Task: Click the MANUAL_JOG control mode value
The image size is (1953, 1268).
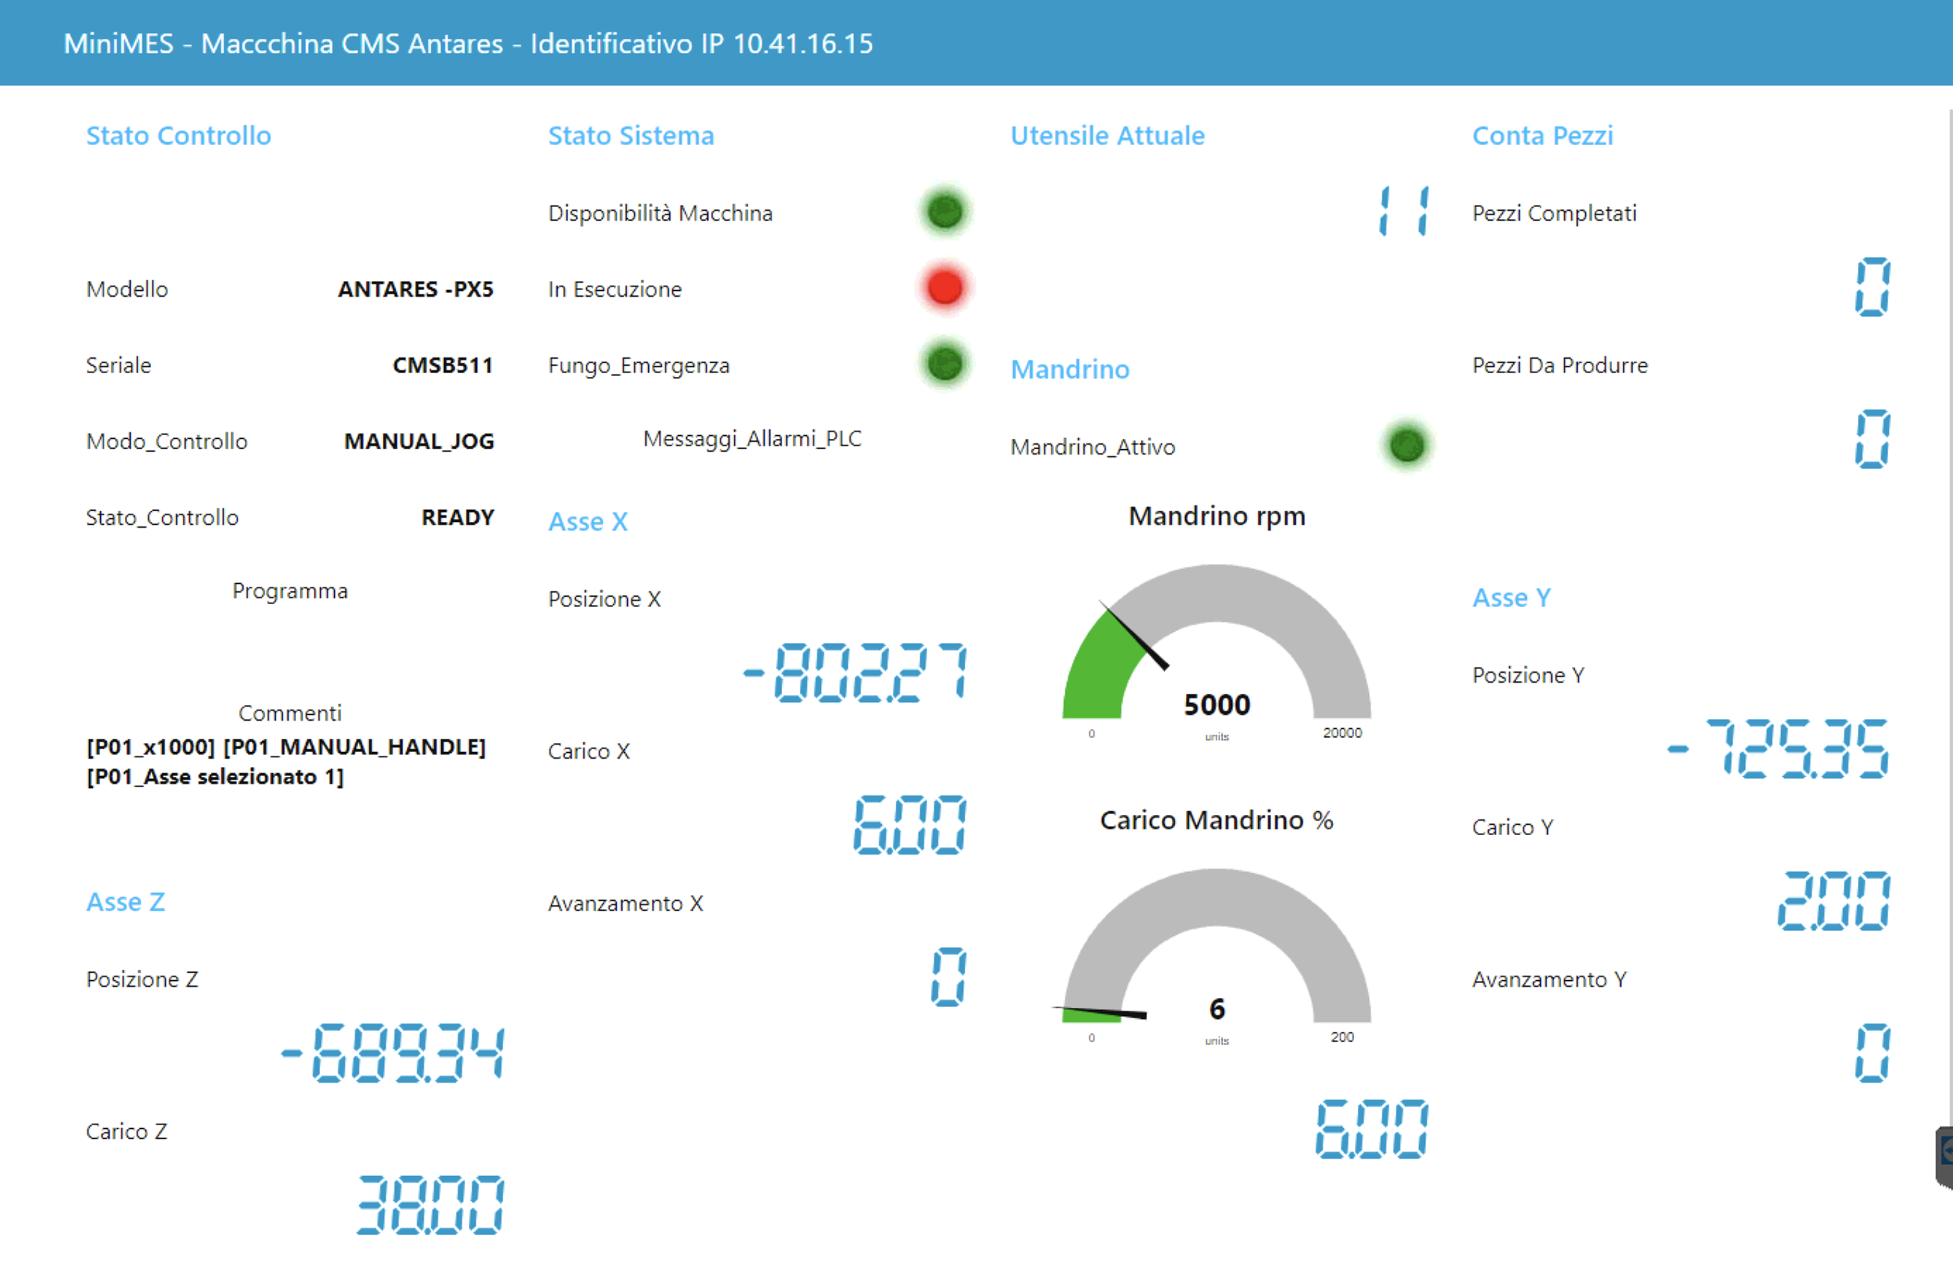Action: click(x=419, y=440)
